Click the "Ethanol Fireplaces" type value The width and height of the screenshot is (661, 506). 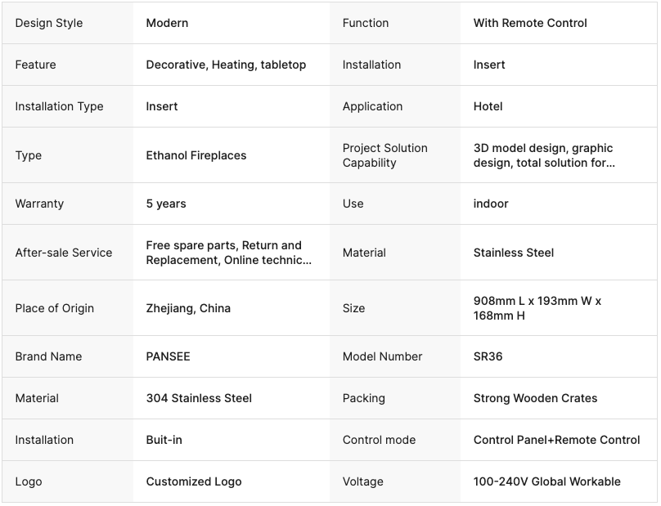coord(196,155)
